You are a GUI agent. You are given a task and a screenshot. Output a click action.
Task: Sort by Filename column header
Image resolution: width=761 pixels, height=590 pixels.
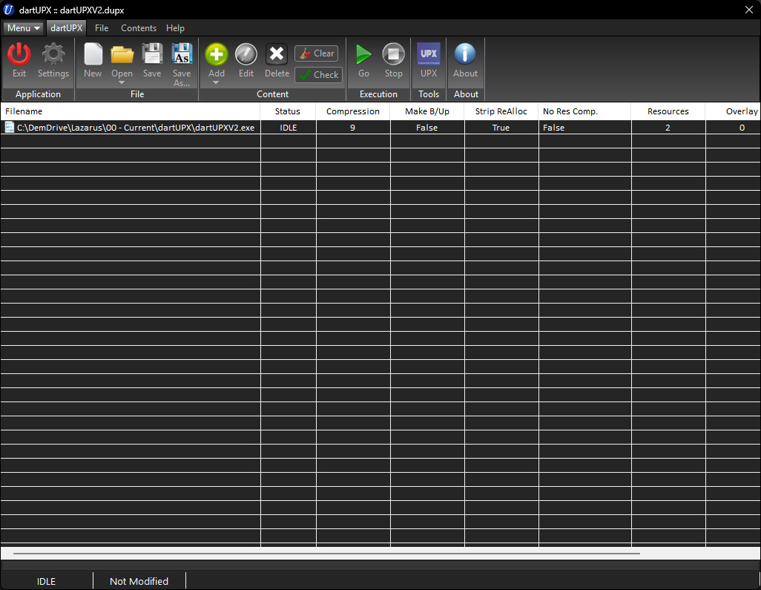click(131, 111)
